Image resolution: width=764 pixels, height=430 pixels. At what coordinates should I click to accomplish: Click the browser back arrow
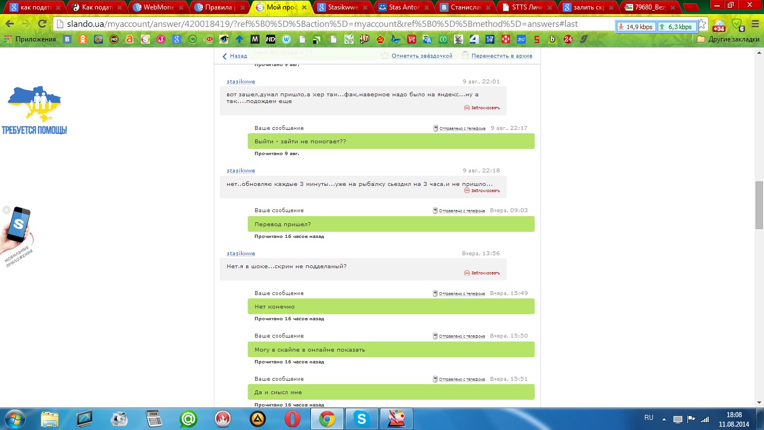(10, 24)
